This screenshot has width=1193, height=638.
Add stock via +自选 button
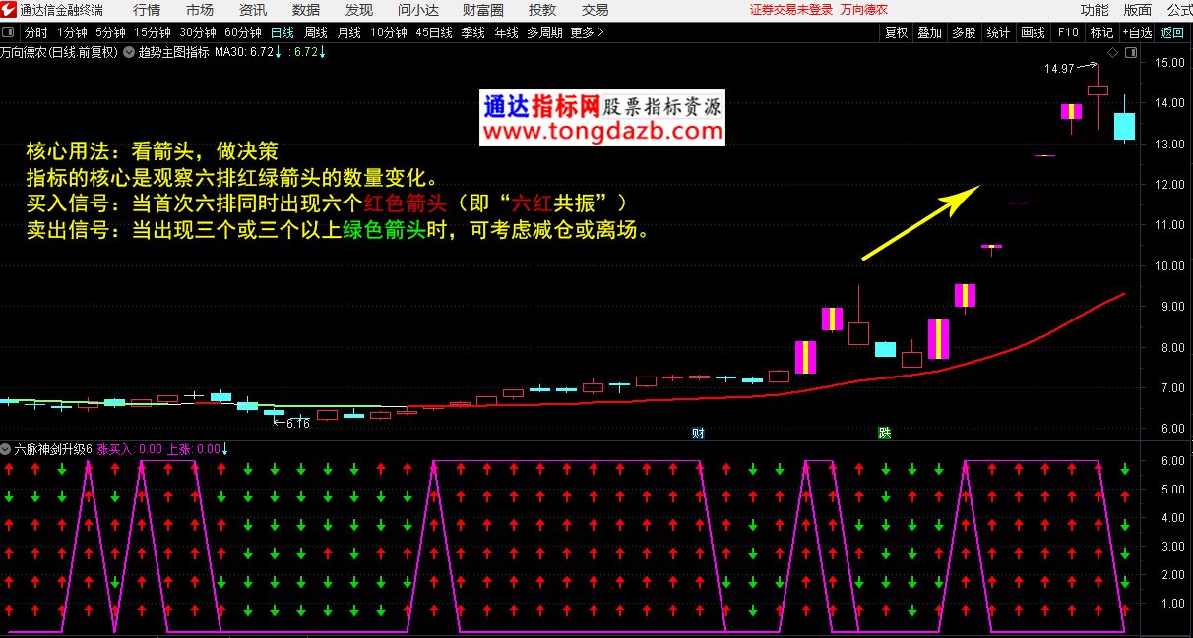(x=1138, y=32)
